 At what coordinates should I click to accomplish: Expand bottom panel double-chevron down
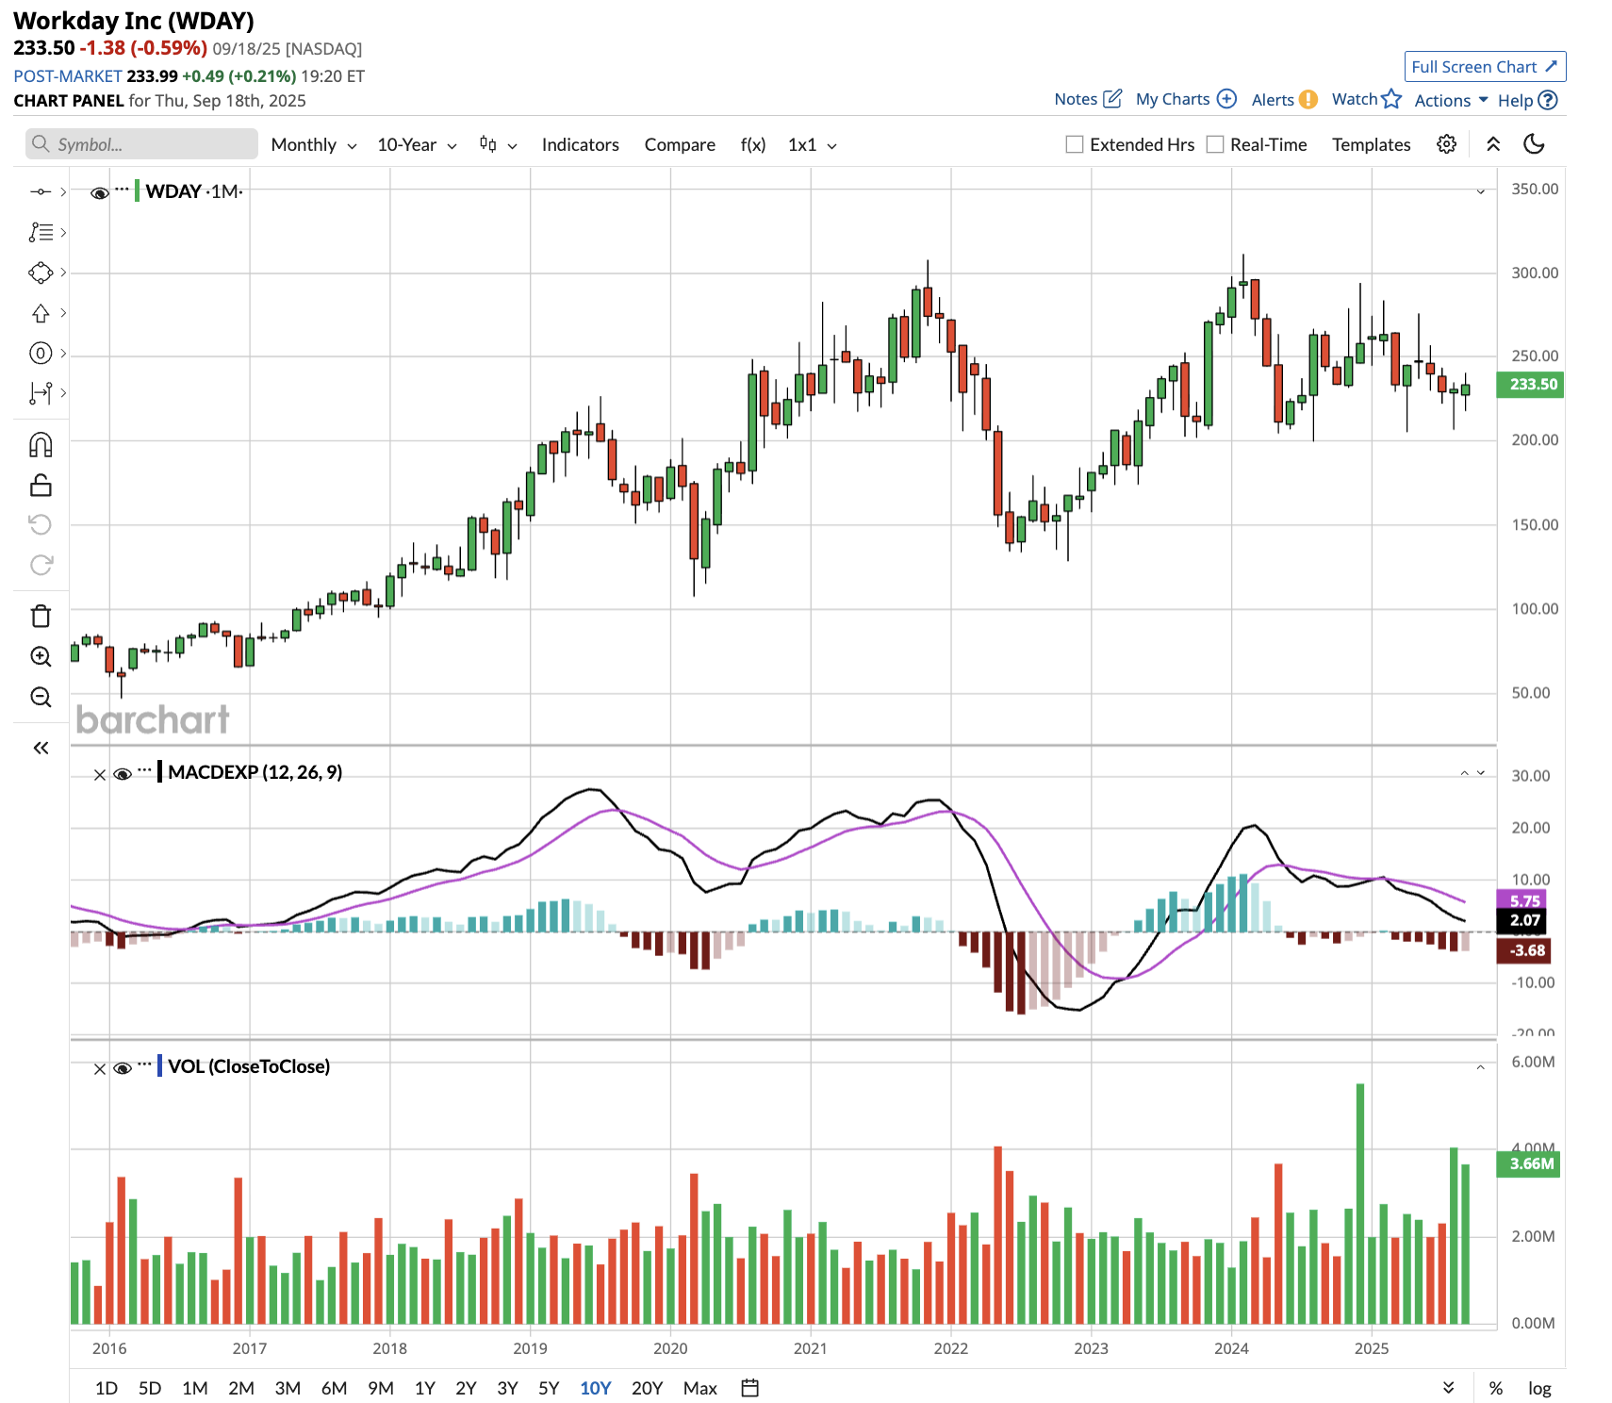tap(1448, 1387)
